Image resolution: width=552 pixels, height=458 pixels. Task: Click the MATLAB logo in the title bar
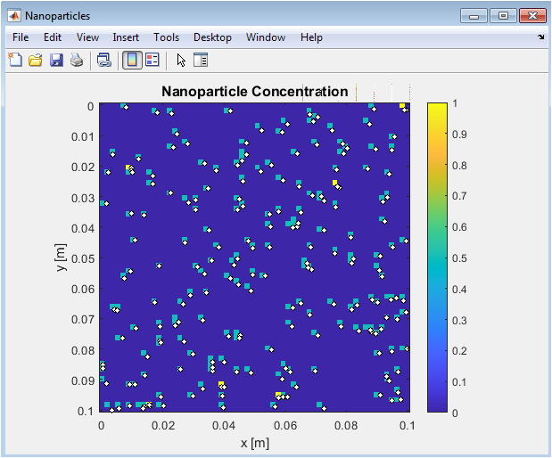point(14,15)
